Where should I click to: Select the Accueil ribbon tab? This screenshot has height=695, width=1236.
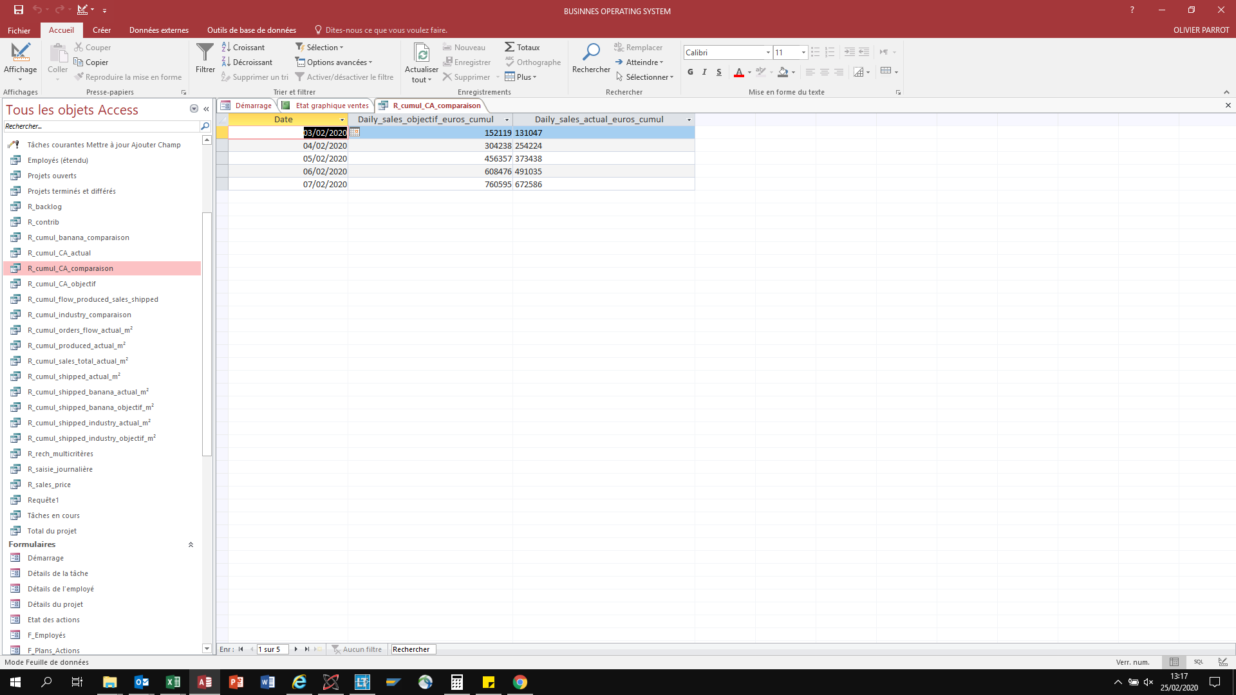coord(61,30)
